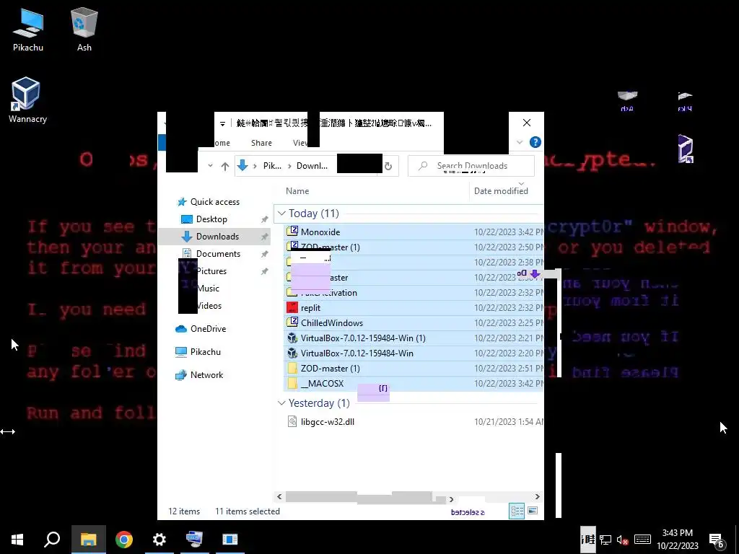Open the Share ribbon tab

(x=261, y=143)
